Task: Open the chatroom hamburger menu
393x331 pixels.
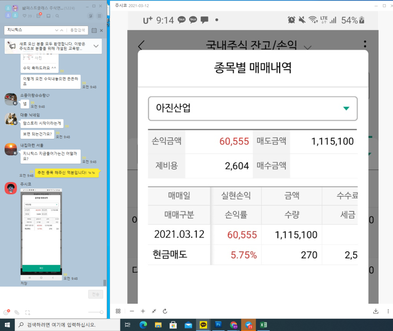Action: coord(100,16)
